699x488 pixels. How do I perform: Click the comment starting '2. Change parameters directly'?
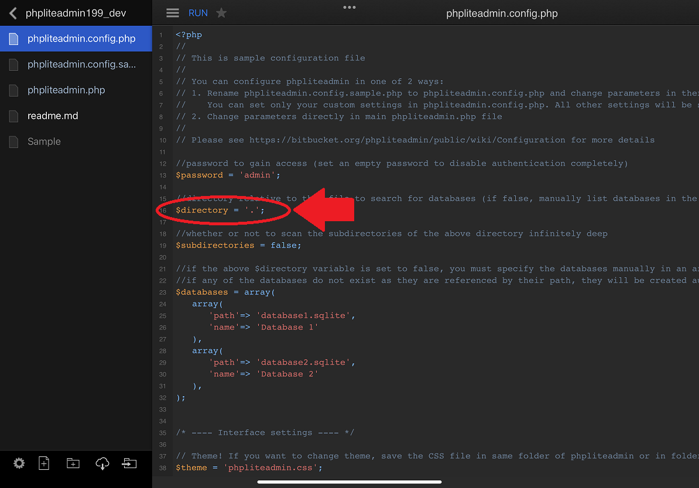click(x=339, y=117)
